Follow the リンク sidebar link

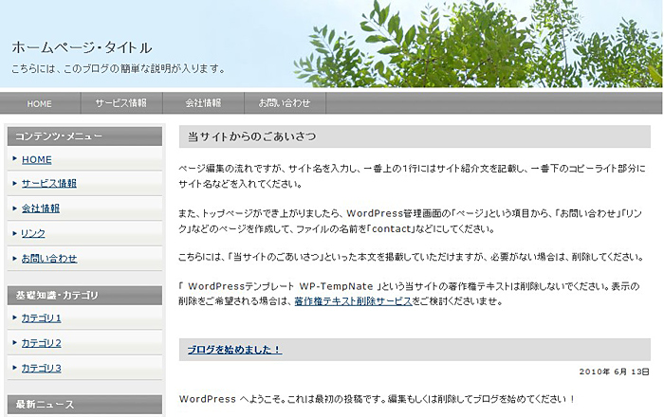33,233
